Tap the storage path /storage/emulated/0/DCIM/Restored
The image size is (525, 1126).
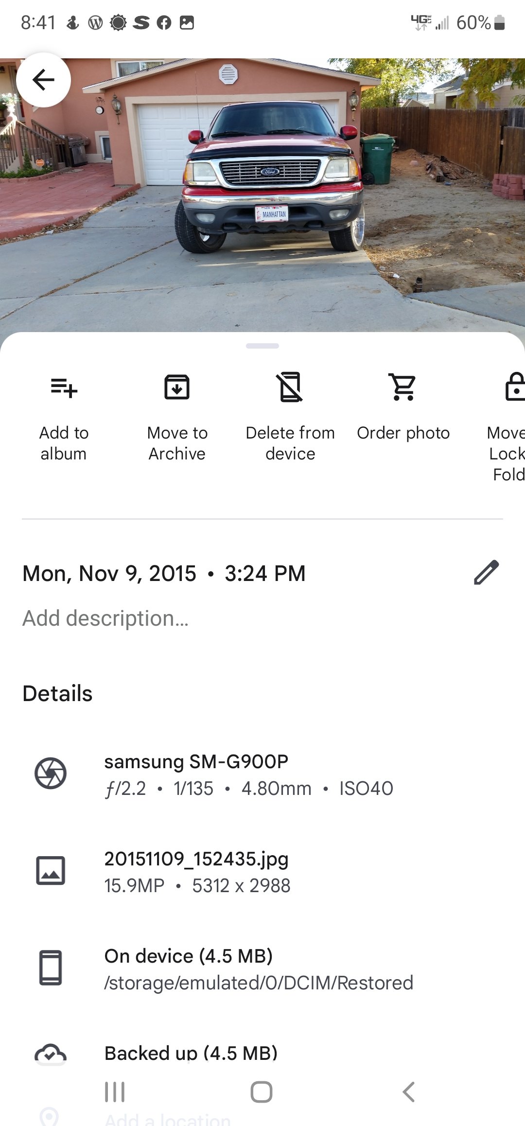coord(259,983)
